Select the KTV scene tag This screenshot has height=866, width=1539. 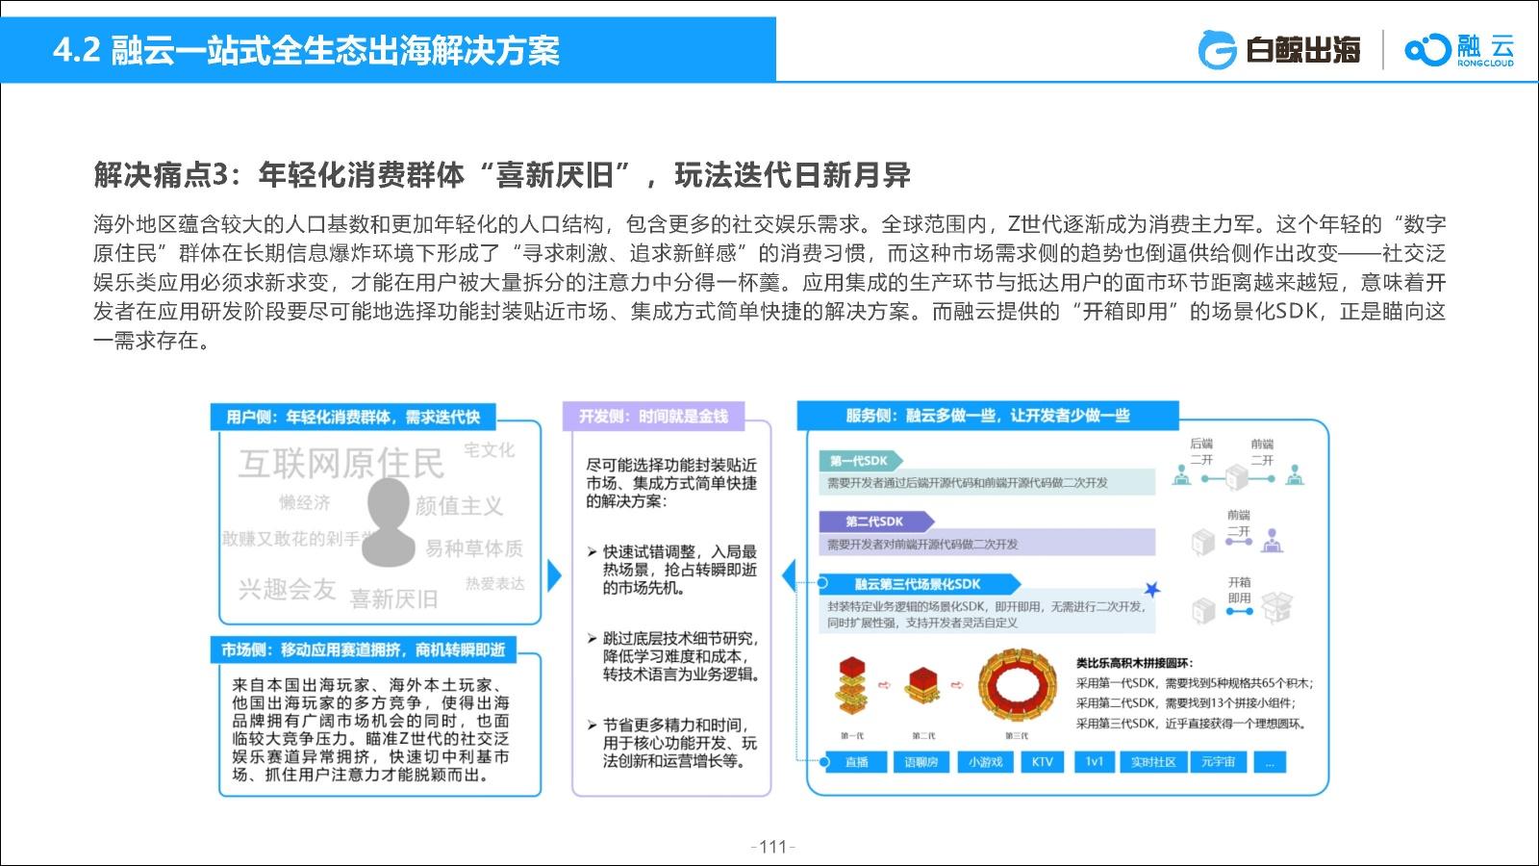click(x=1042, y=762)
